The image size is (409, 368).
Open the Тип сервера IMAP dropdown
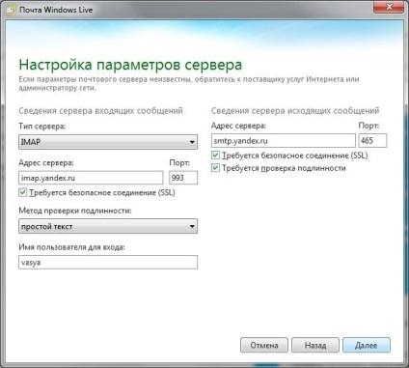(108, 142)
